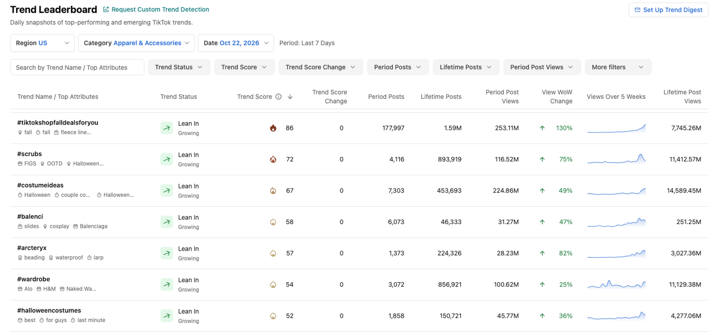Viewport: 722px width, 335px height.
Task: Open the #halloweencostumes trend
Action: point(49,311)
